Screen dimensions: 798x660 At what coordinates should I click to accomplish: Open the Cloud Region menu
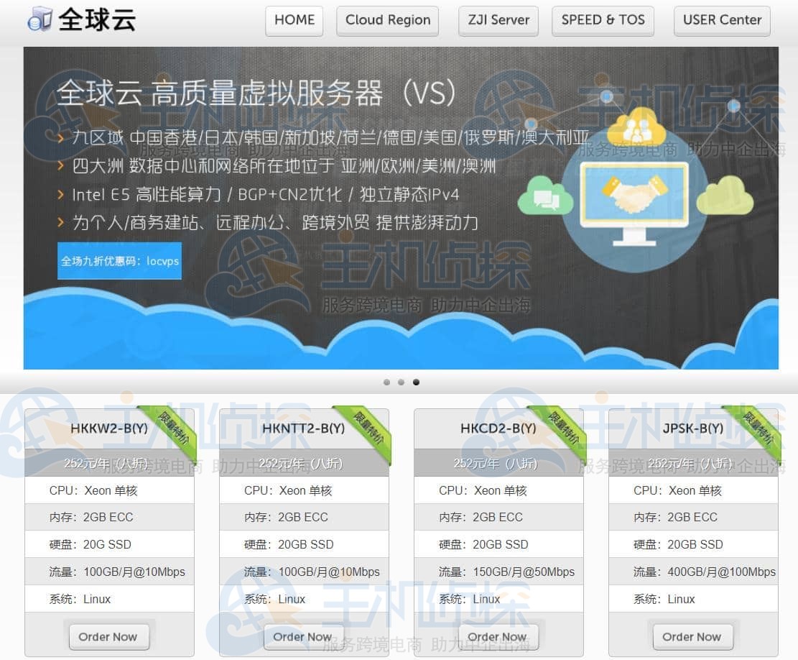387,20
